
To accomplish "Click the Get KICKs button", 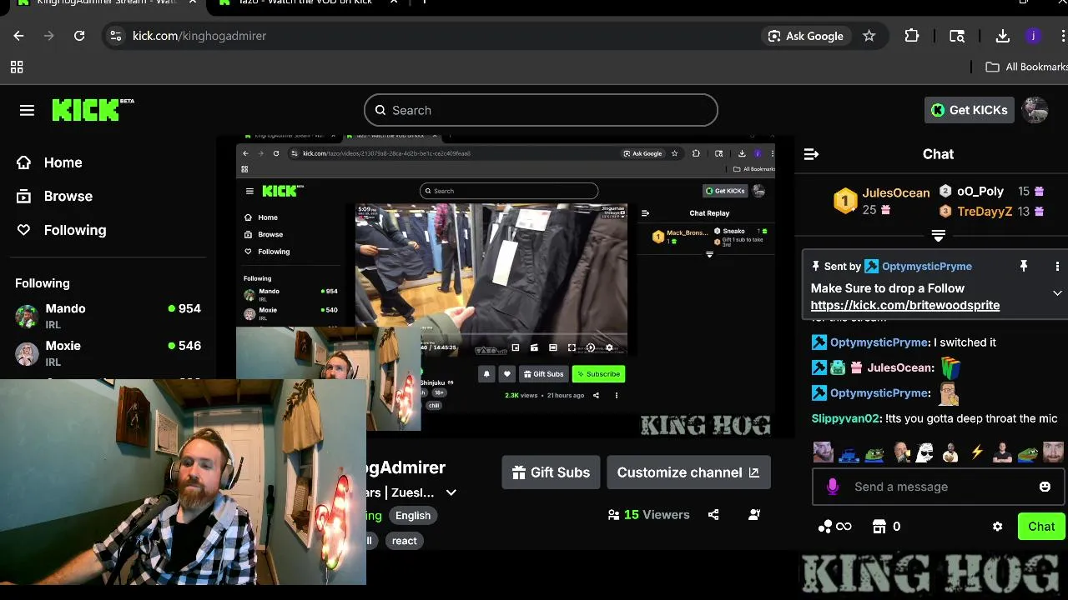I will pos(970,110).
